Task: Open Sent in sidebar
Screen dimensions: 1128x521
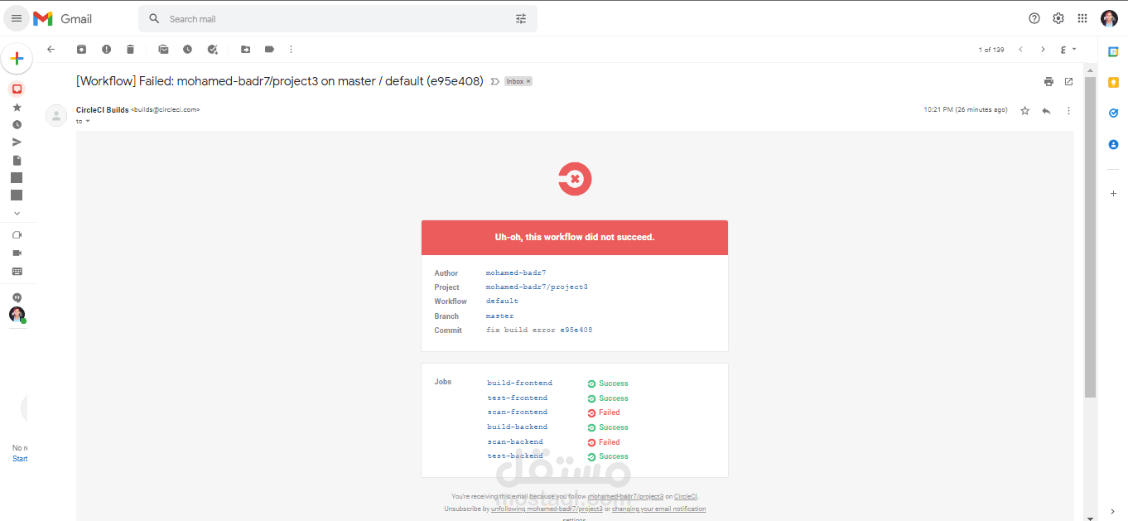Action: coord(17,142)
